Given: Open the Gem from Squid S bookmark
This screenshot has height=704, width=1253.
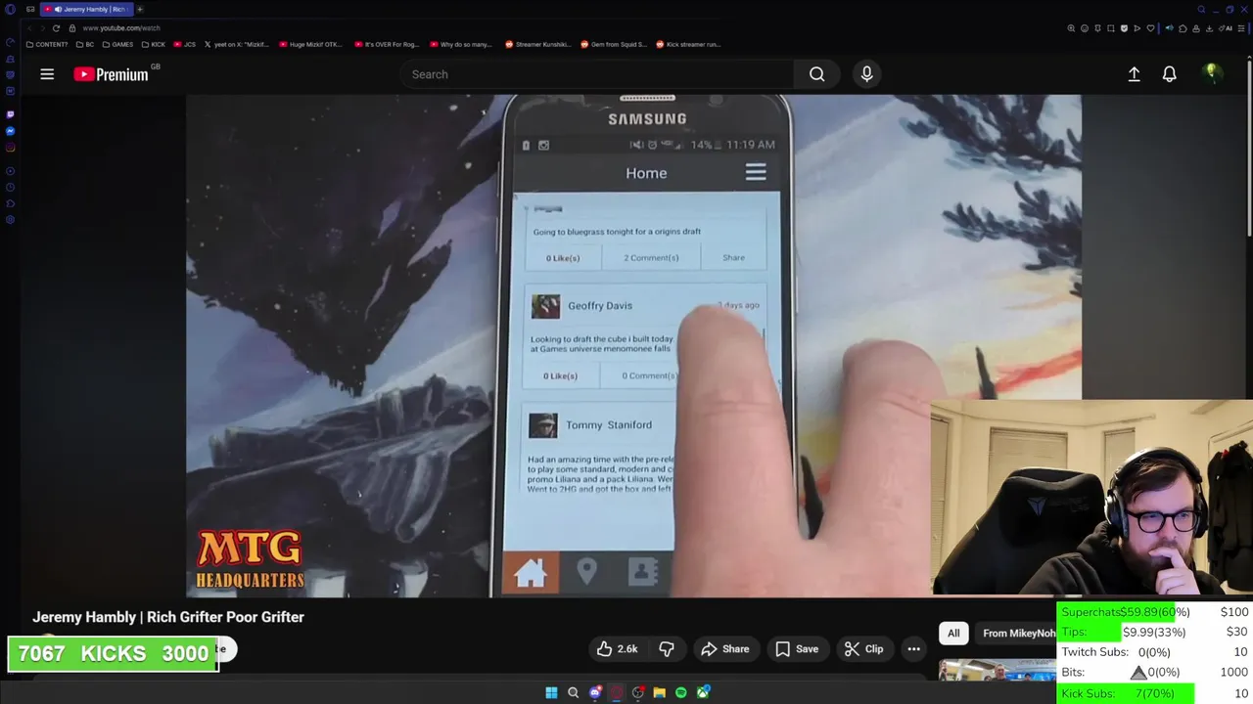Looking at the screenshot, I should point(613,44).
